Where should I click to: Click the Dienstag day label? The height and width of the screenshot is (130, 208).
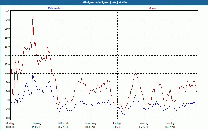[x=36, y=123]
